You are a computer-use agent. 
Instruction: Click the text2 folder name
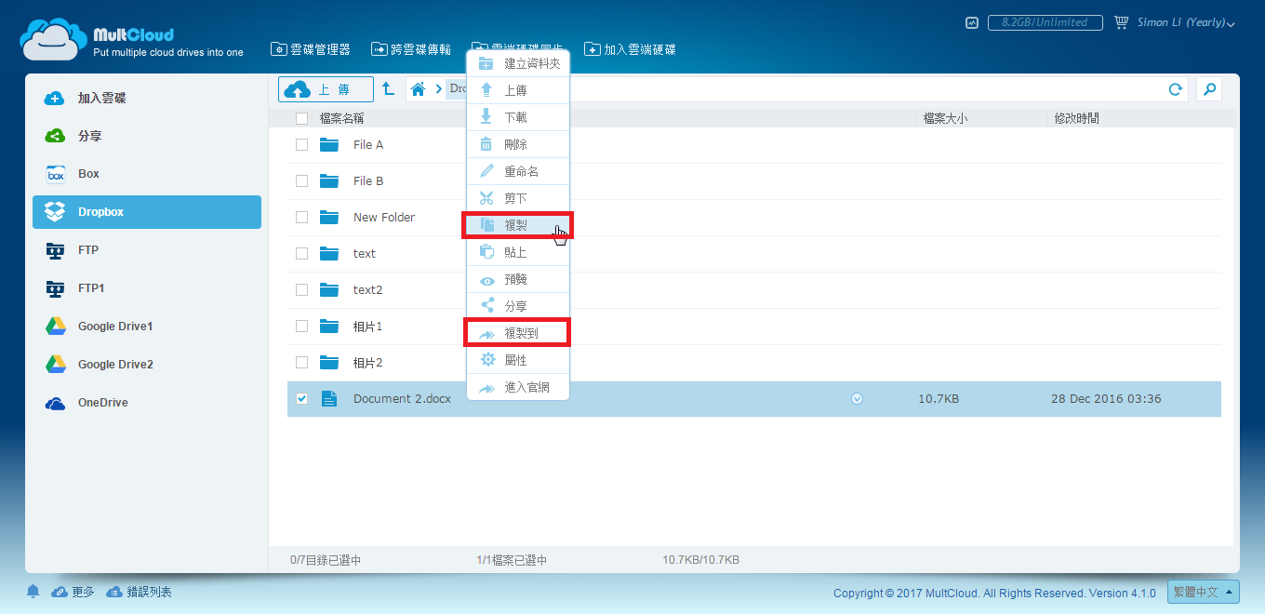click(x=367, y=289)
